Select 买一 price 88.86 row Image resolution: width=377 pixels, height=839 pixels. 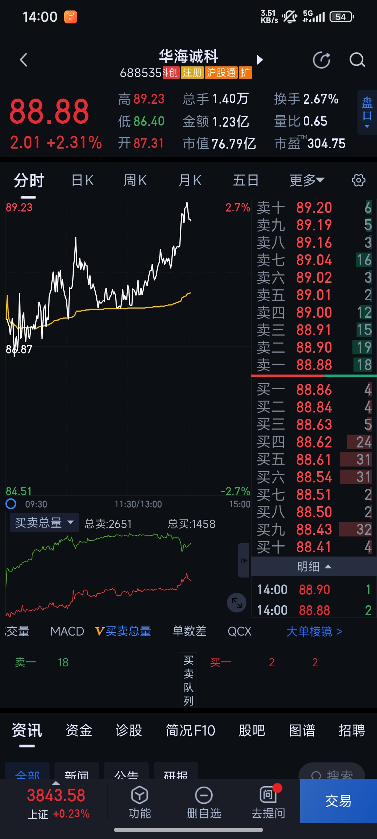314,390
